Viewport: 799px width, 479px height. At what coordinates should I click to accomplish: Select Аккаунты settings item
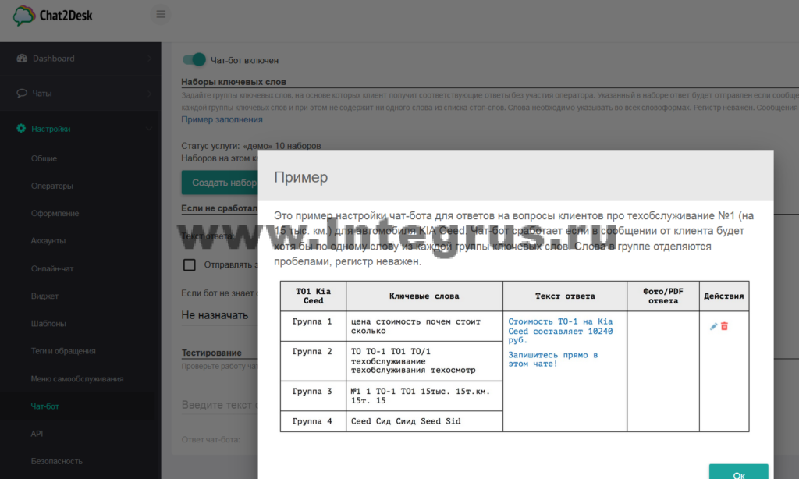click(48, 241)
